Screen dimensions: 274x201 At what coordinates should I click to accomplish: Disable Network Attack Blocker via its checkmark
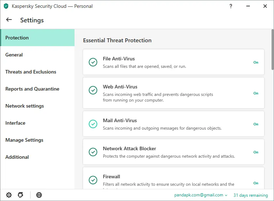pos(93,152)
